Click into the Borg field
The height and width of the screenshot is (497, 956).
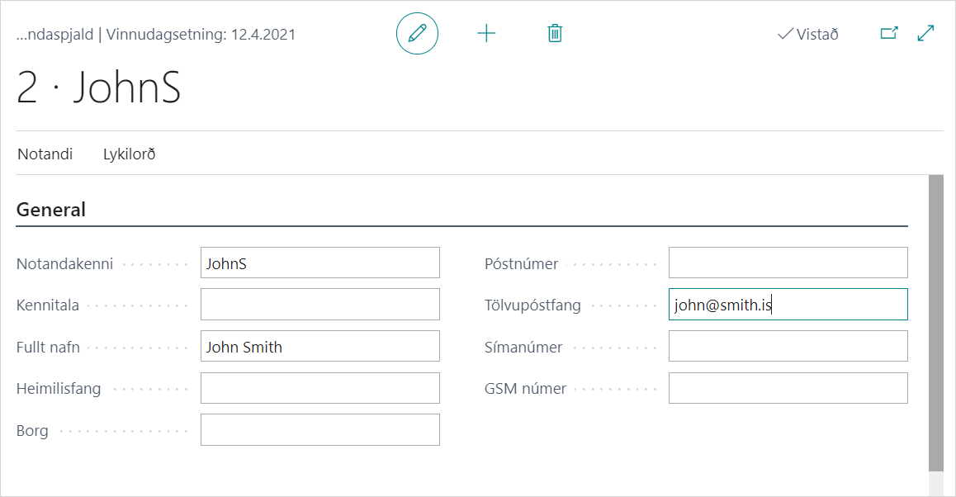319,430
